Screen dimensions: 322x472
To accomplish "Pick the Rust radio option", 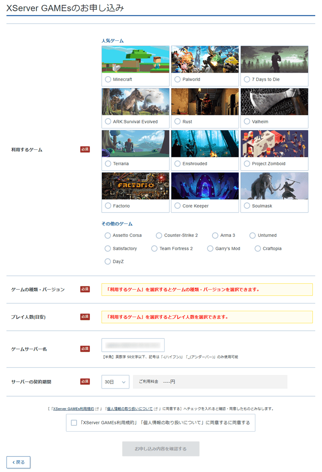I will click(x=177, y=122).
